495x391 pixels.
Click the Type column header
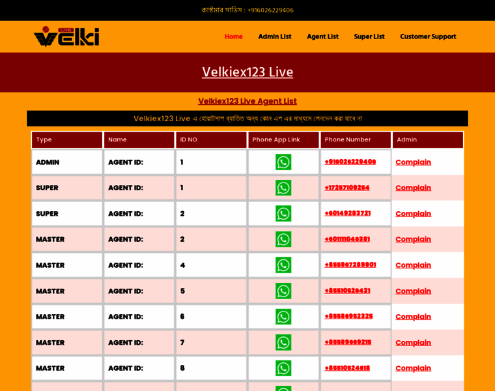[x=67, y=139]
